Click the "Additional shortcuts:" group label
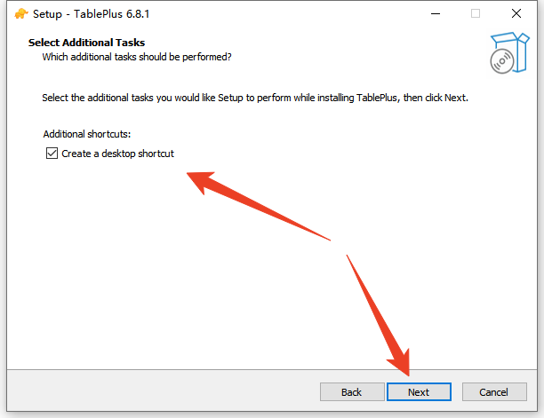This screenshot has height=418, width=544. (86, 134)
